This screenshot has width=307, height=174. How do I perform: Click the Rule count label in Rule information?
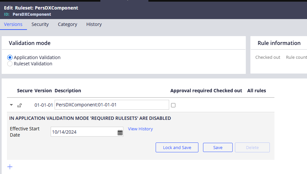pos(296,57)
